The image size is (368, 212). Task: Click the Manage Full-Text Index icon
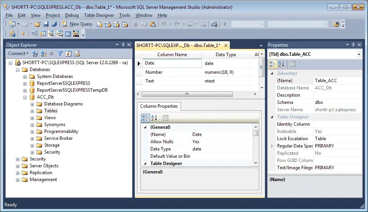[51, 34]
